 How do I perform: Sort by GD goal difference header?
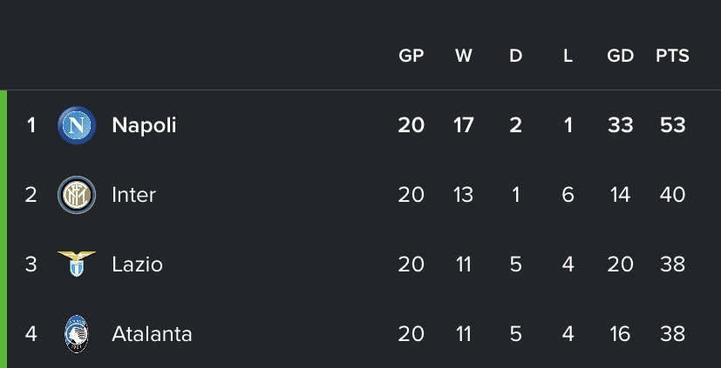click(x=620, y=56)
